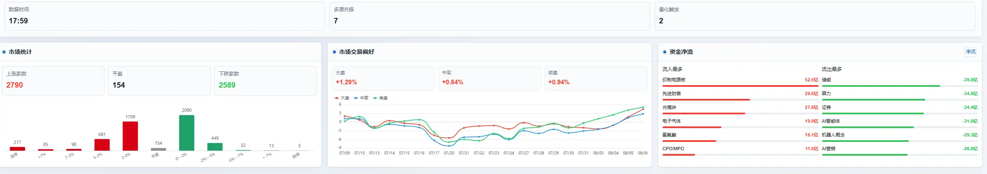Click the red progress bar under CPO/MPO

[678, 155]
